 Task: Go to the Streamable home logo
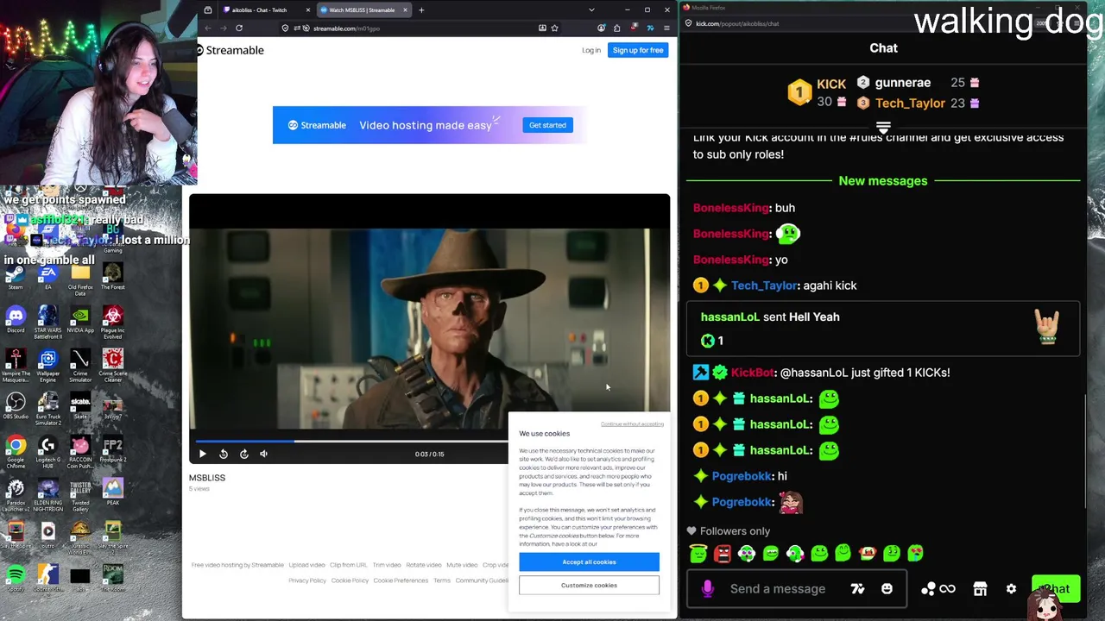click(230, 50)
